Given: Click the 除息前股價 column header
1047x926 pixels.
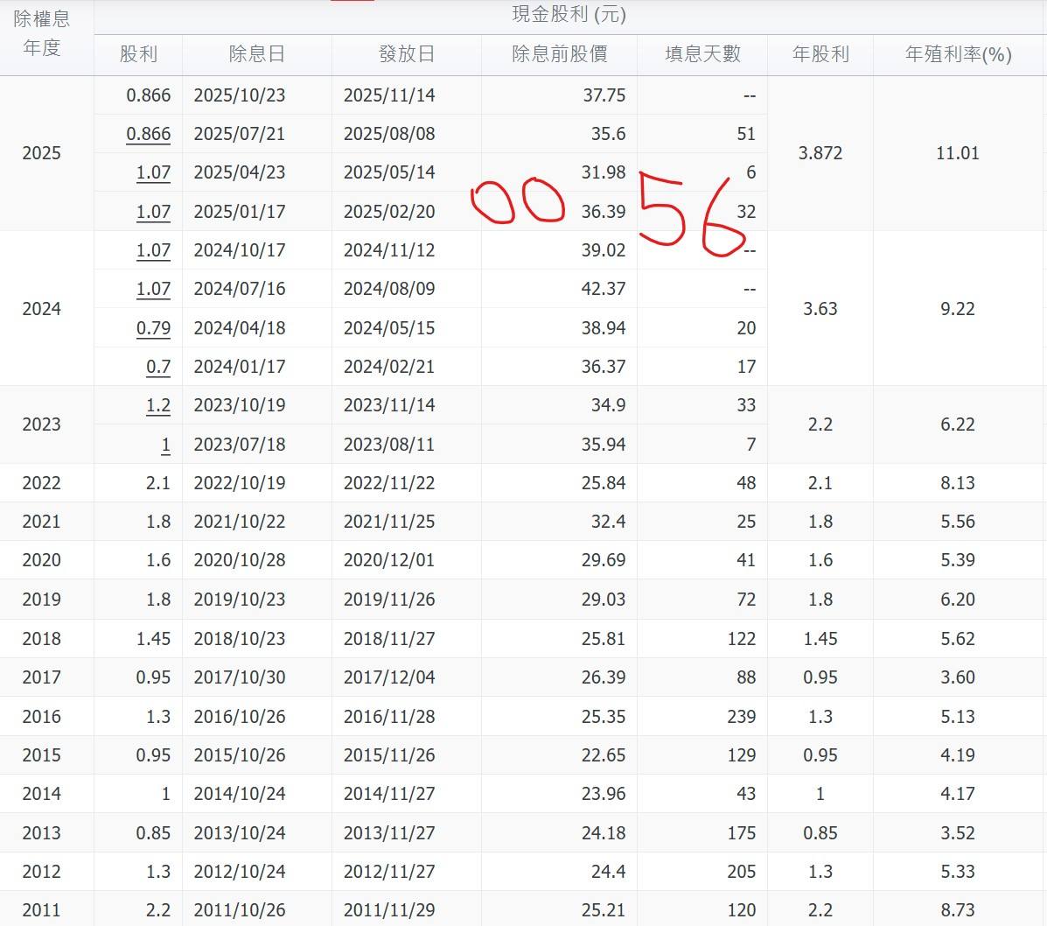Looking at the screenshot, I should click(560, 54).
